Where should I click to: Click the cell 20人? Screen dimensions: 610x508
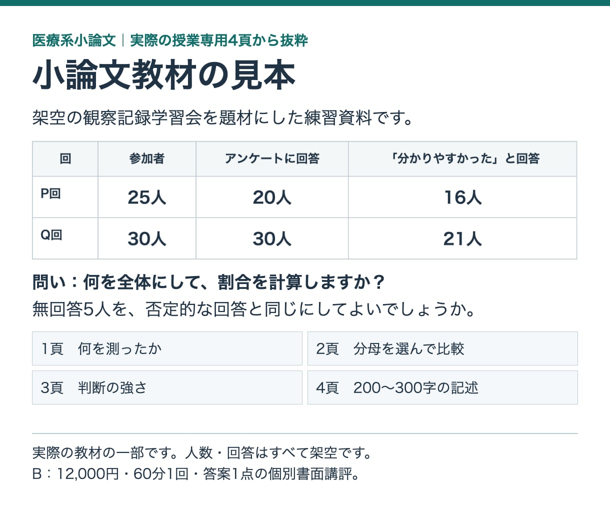coord(272,197)
